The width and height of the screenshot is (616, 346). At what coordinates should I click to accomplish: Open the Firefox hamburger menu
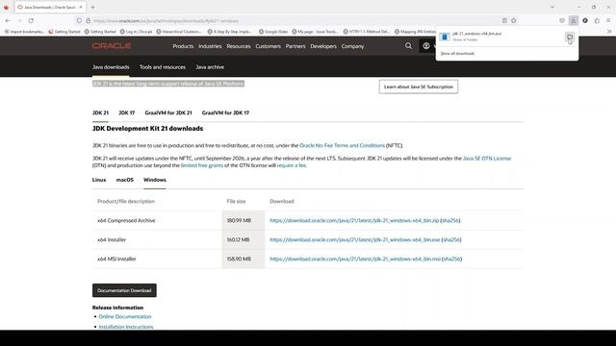608,21
